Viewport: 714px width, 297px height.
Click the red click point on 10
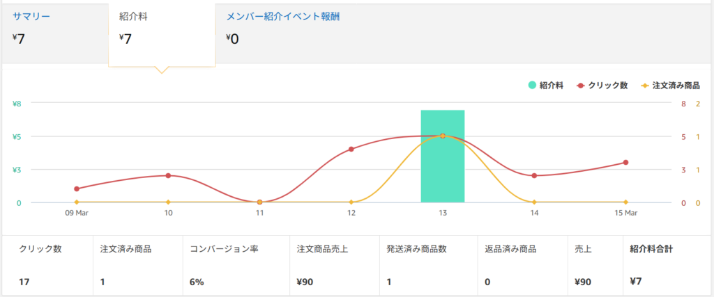(168, 175)
